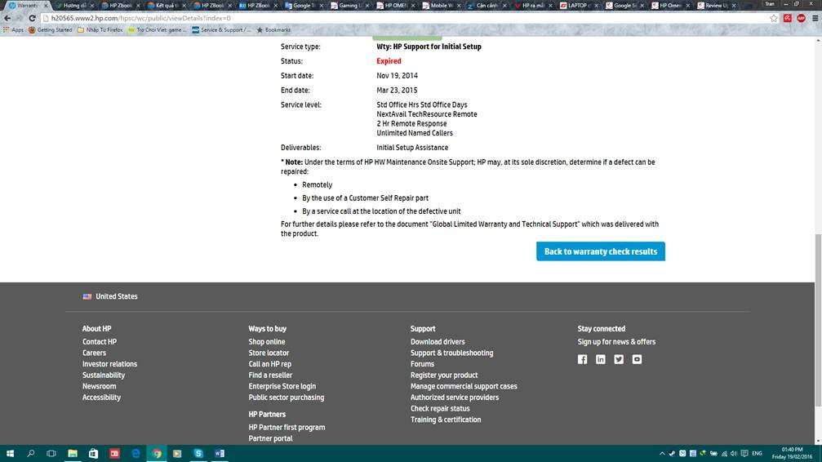822x462 pixels.
Task: Click Back to warranty check results button
Action: coord(600,251)
